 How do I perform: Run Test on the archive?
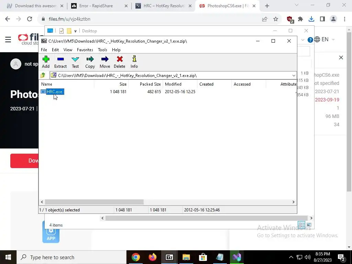coord(75,62)
